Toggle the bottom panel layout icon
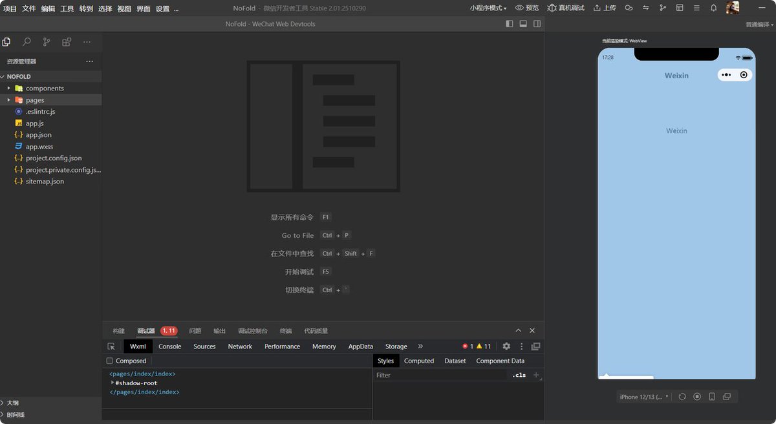776x424 pixels. click(x=523, y=24)
